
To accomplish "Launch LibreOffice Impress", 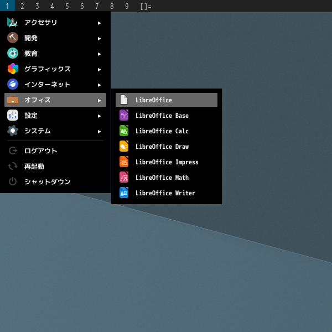I will click(167, 162).
